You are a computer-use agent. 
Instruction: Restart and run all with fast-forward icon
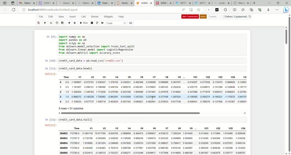coord(102,23)
